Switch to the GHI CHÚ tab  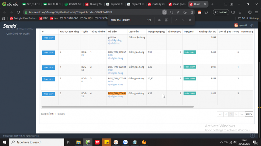(x=52, y=4)
